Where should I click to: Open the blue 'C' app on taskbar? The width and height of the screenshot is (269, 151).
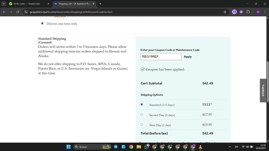(x=123, y=147)
